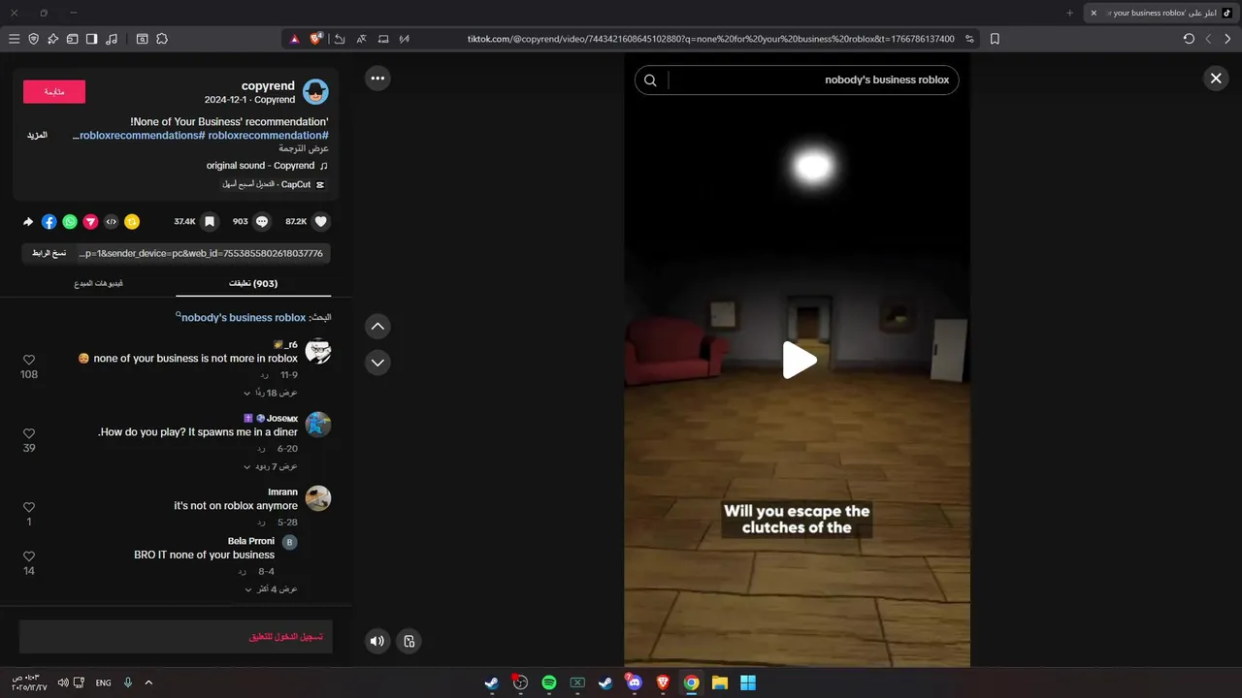The image size is (1242, 698).
Task: Go to next video with down arrow
Action: tap(377, 363)
